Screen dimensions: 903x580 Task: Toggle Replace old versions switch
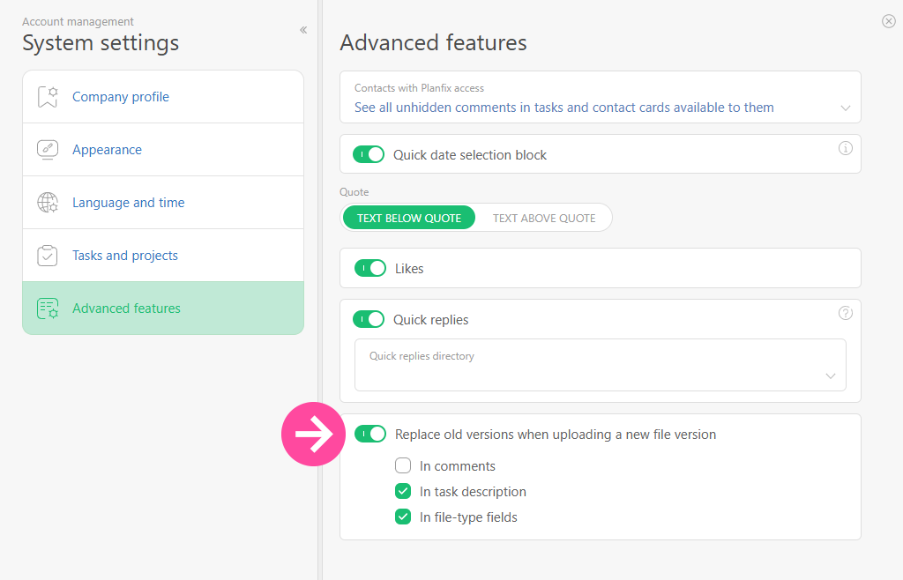click(x=370, y=434)
